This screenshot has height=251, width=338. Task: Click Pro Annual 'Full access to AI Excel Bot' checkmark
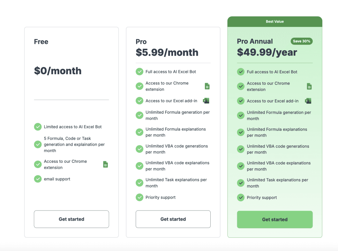[x=241, y=72]
